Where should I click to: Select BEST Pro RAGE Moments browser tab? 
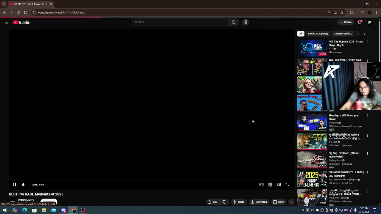coord(31,4)
